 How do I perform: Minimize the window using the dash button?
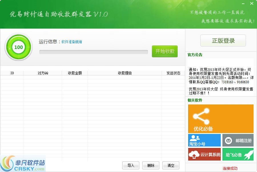coord(243,3)
